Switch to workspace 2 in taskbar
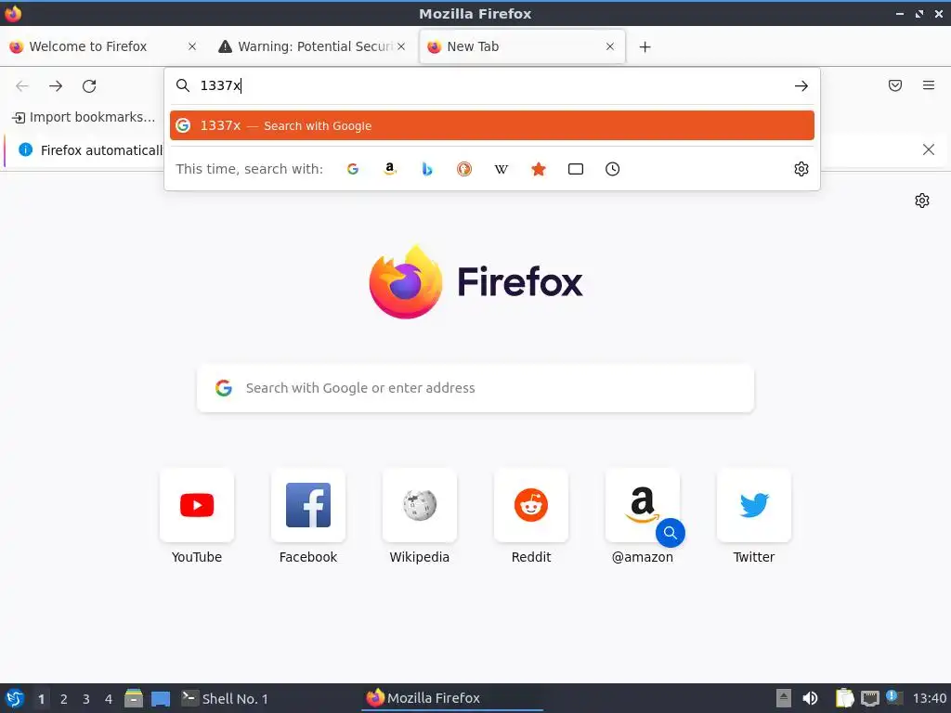The image size is (951, 713). [64, 699]
